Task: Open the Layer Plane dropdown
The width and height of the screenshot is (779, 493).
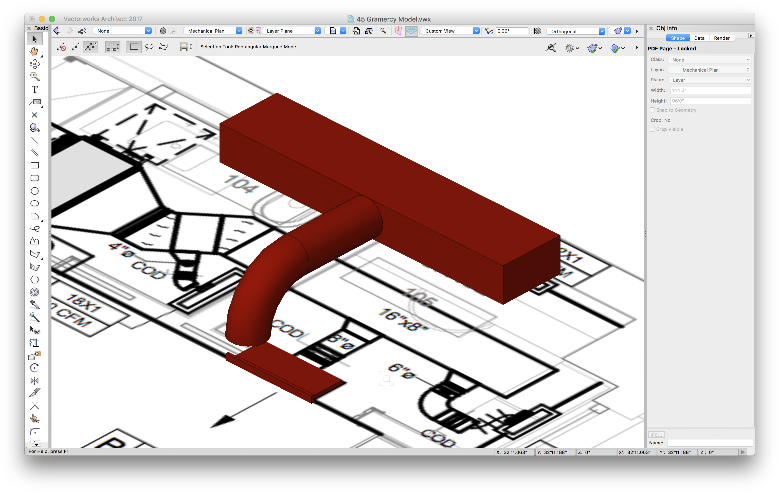Action: [x=292, y=31]
